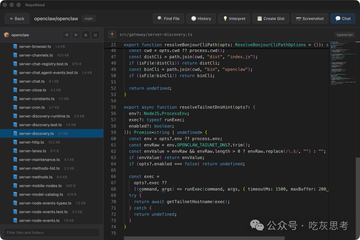
Task: Open server-close.ts file
Action: 52,90
